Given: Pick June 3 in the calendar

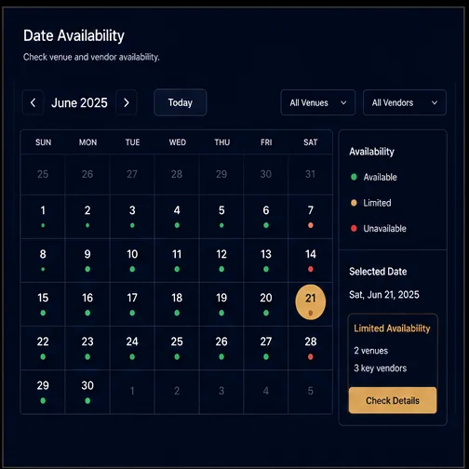Looking at the screenshot, I should 132,217.
